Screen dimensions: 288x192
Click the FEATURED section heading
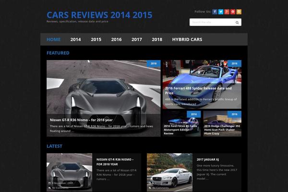[x=58, y=53]
